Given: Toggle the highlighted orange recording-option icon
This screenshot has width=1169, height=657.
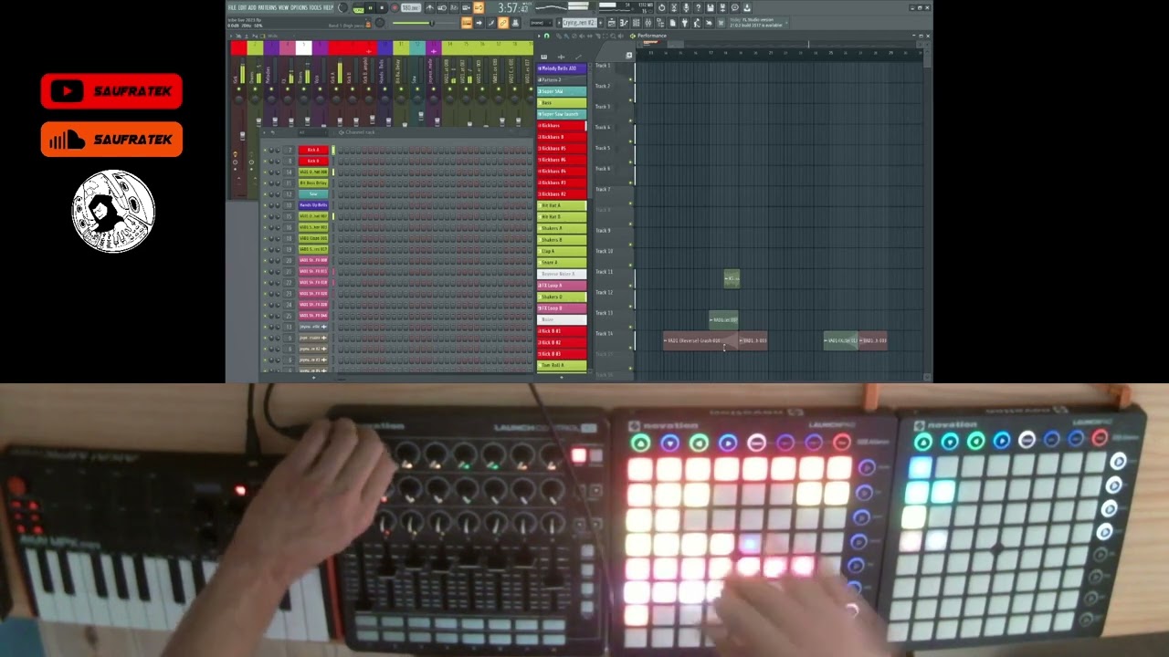Looking at the screenshot, I should (479, 8).
